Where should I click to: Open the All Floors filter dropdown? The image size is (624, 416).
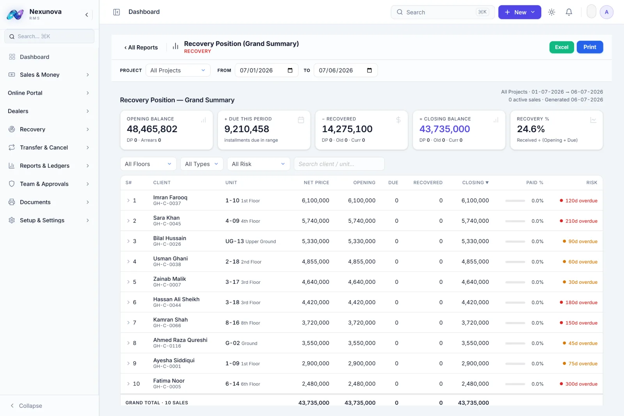[x=148, y=164]
